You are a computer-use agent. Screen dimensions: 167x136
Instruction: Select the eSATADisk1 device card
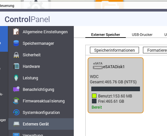coord(116,85)
